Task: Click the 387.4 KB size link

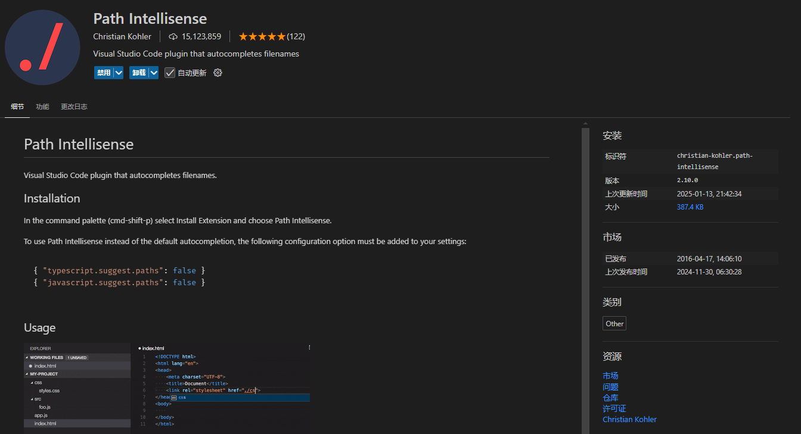Action: (x=690, y=207)
